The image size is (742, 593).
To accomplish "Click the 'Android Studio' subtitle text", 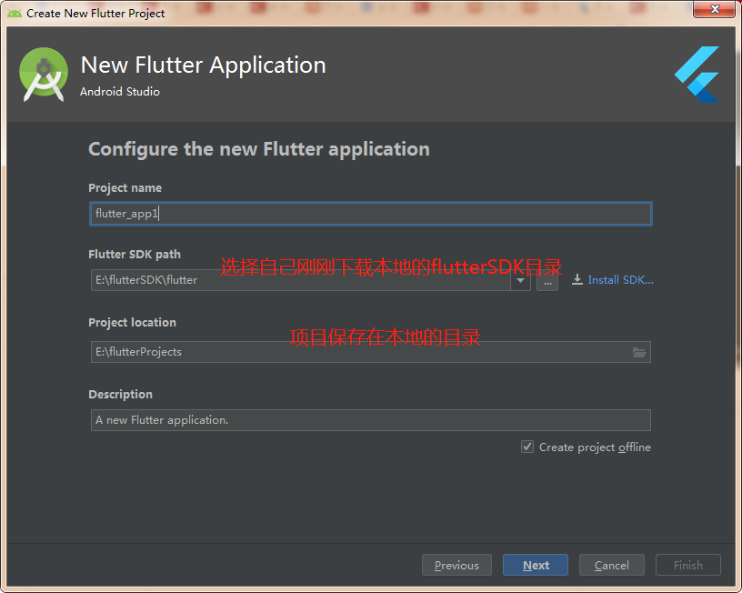I will pos(120,91).
